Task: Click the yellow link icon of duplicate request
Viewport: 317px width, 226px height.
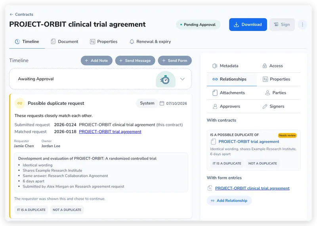Action: (x=20, y=103)
